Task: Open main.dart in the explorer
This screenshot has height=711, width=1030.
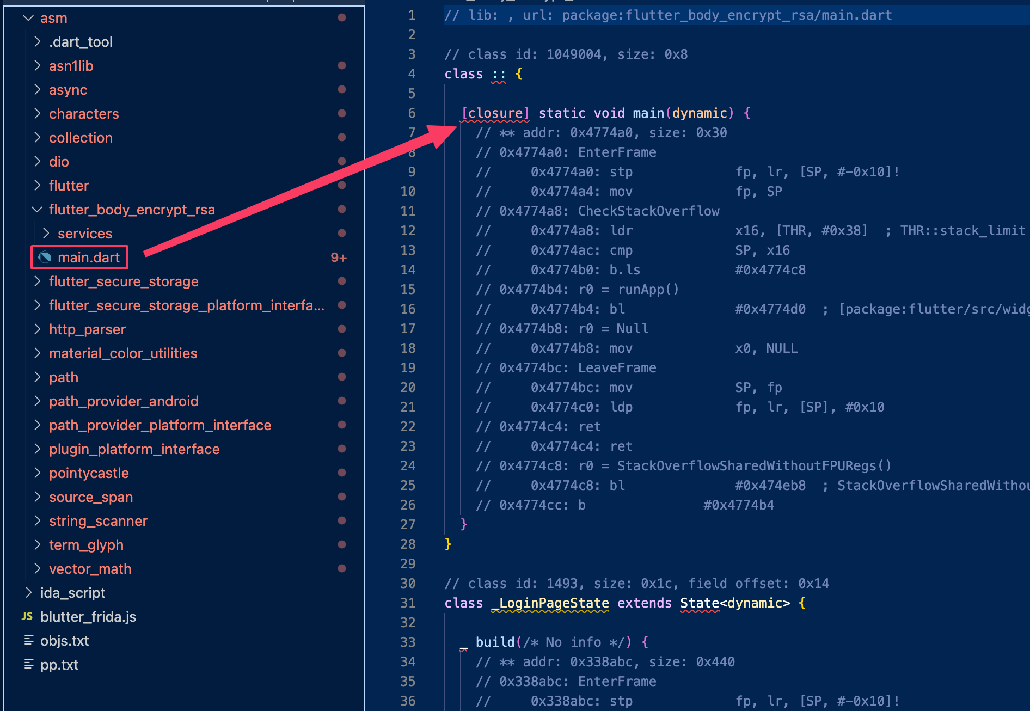Action: coord(89,258)
